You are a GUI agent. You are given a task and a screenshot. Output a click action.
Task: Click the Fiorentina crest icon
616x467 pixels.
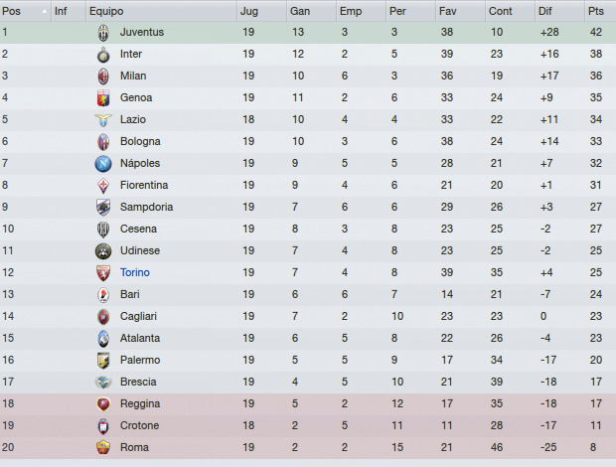coord(103,186)
